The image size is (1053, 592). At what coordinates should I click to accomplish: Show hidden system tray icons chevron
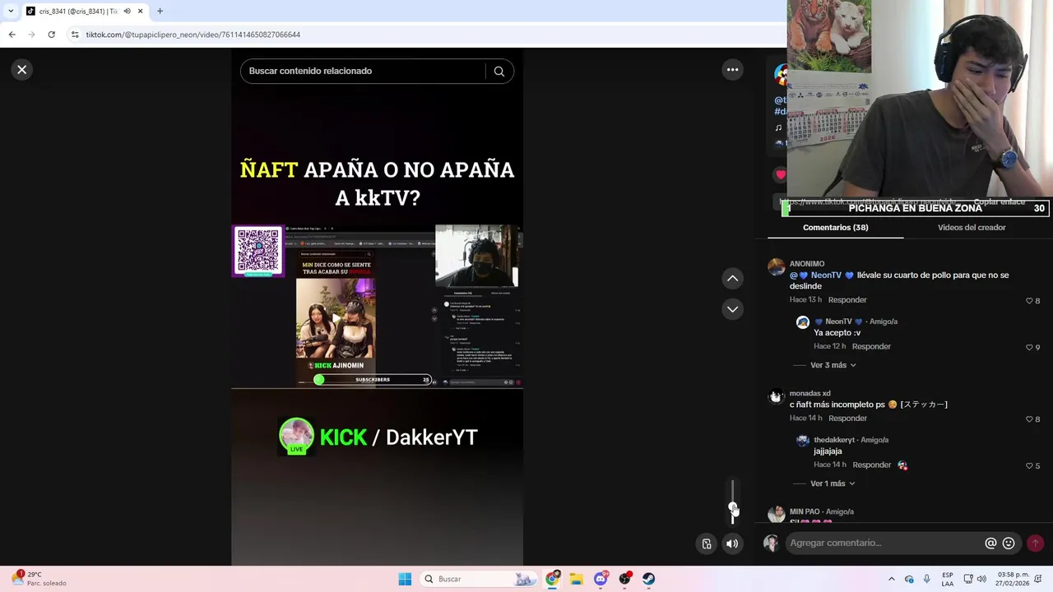(x=891, y=579)
